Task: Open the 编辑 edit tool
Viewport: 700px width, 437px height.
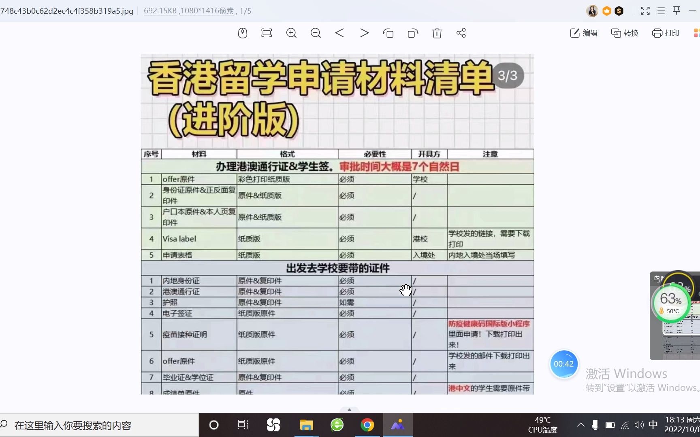Action: point(584,33)
